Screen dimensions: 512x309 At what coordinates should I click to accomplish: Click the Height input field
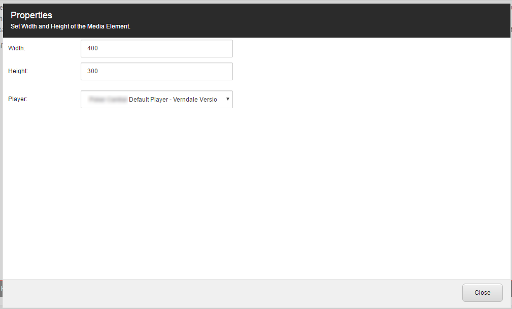157,71
